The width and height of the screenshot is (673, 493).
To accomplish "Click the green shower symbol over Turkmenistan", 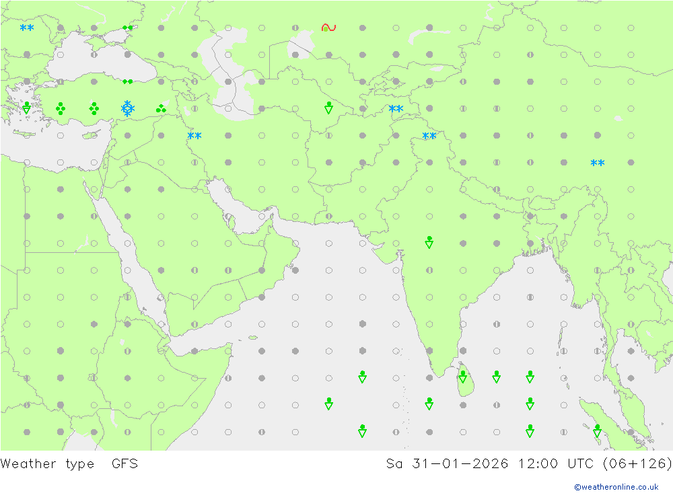I will coord(329,108).
